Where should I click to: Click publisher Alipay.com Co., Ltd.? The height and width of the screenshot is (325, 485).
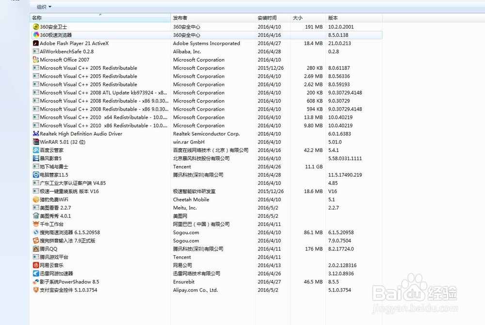(x=195, y=290)
